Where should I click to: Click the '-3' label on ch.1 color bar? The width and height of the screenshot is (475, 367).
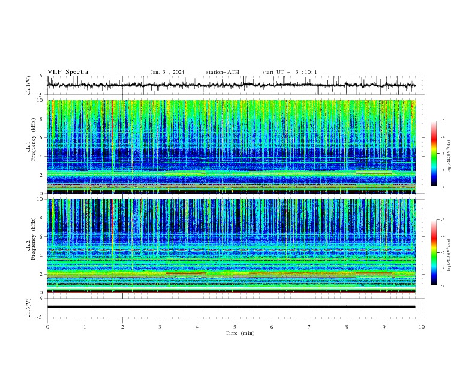442,121
